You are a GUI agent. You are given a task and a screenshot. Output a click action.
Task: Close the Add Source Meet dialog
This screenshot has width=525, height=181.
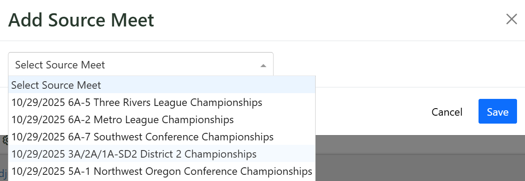[512, 19]
